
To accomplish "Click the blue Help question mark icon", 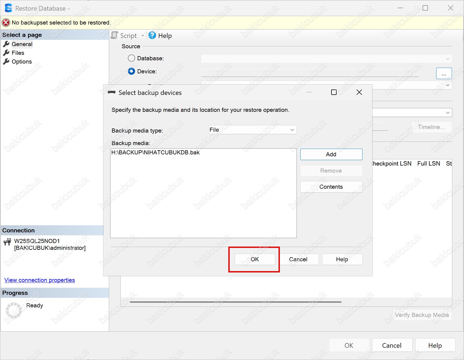I will pyautogui.click(x=152, y=35).
